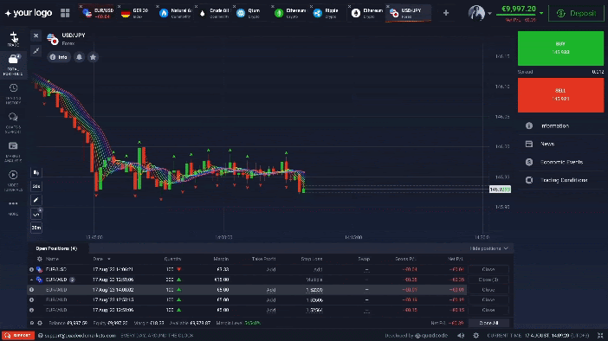Switch to the Crude Oil asset tab
Viewport: 608px width, 341px height.
pos(214,13)
